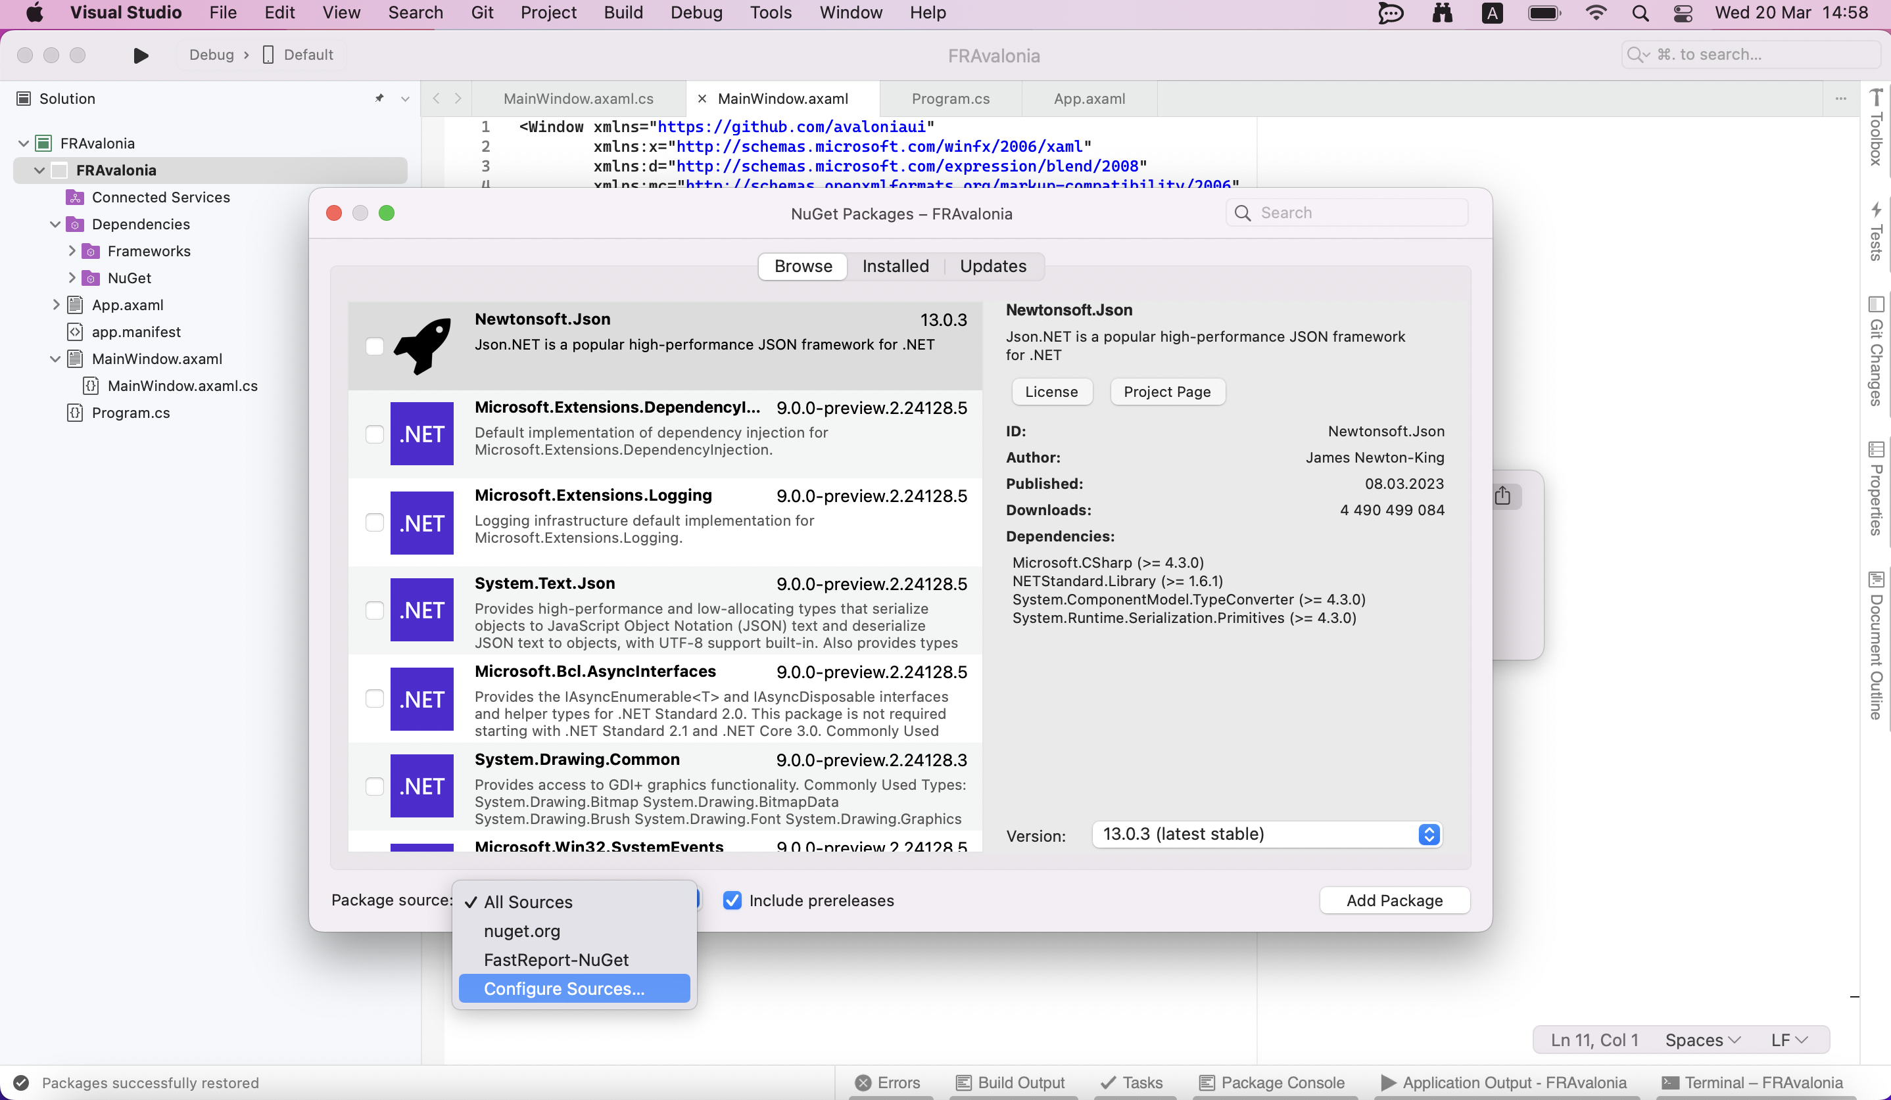
Task: Click the share icon behind the dialog
Action: tap(1502, 495)
